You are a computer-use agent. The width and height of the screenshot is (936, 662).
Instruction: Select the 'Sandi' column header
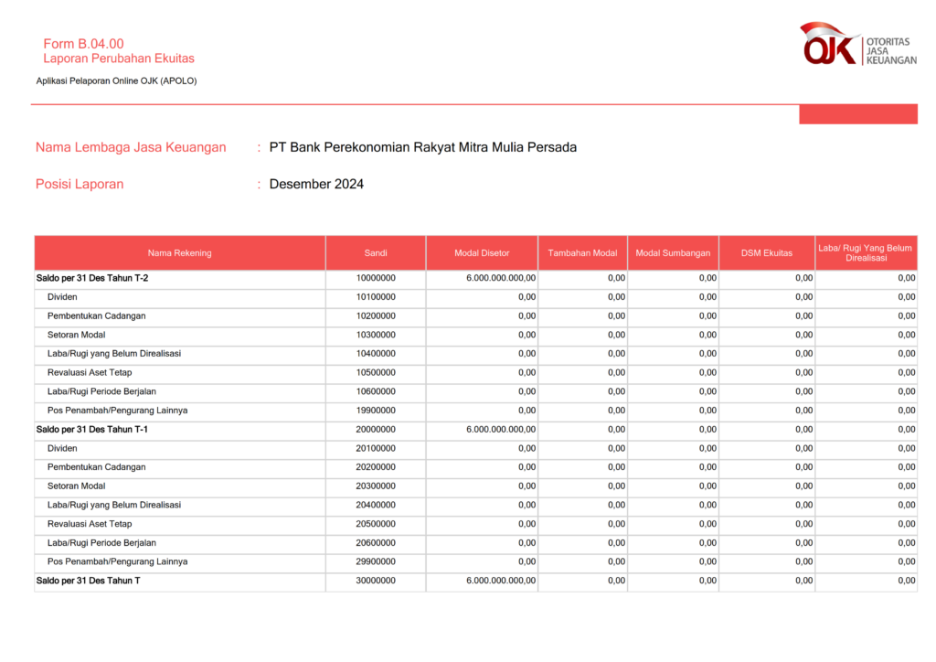coord(376,253)
